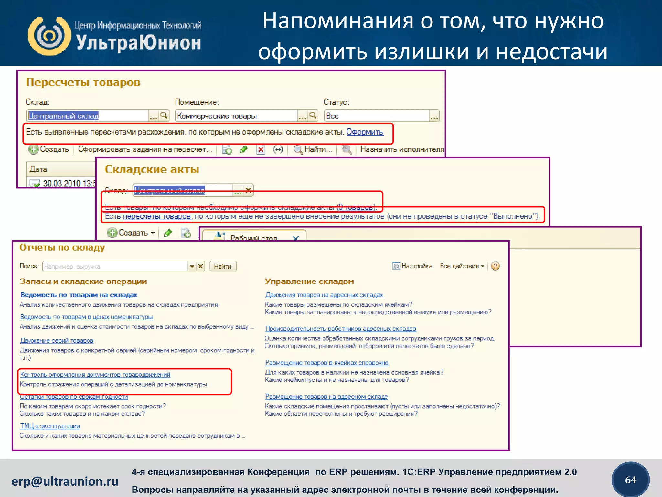Open Ведомость по товарам на складах report
The height and width of the screenshot is (497, 662).
coord(79,295)
